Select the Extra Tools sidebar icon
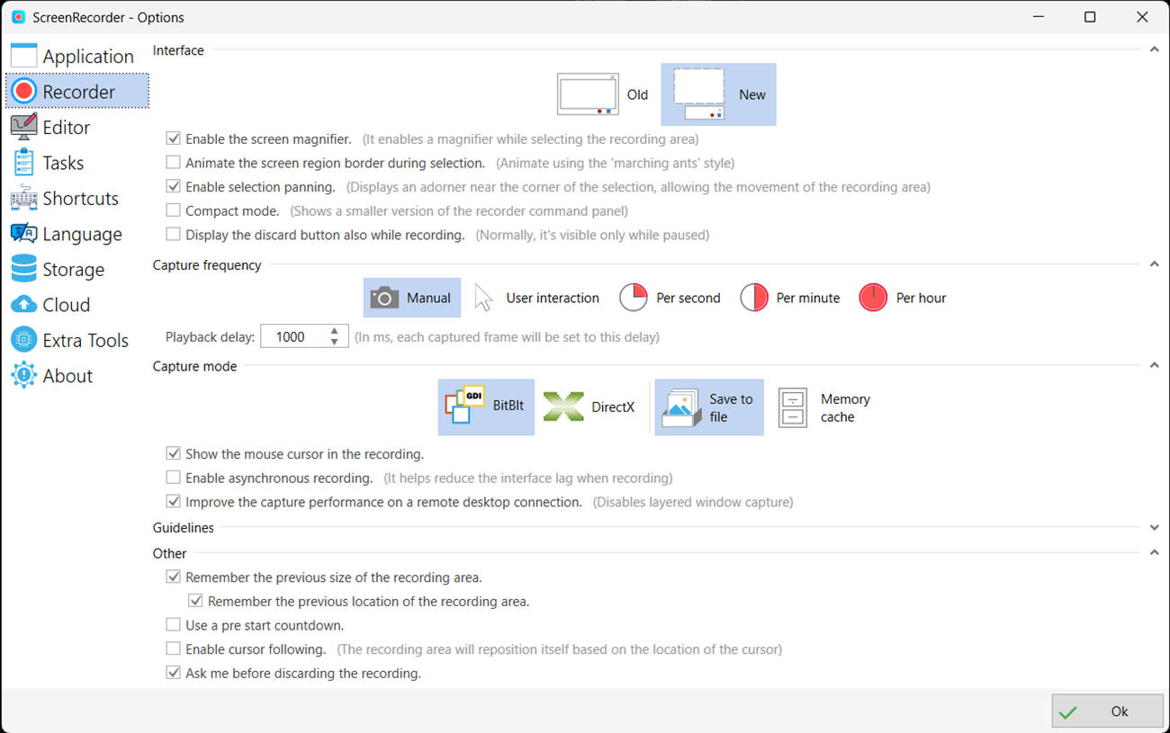 [x=76, y=339]
